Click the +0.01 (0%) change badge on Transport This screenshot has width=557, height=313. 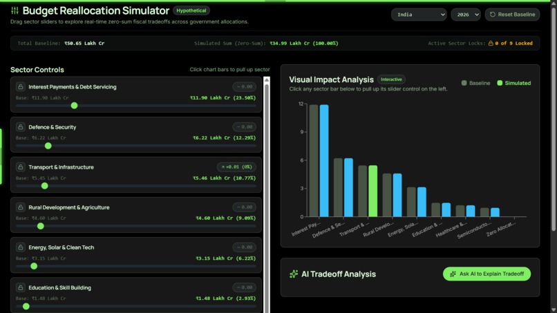(236, 167)
